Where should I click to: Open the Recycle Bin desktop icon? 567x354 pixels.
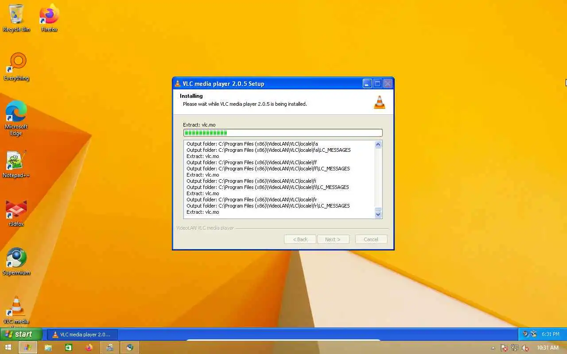(16, 18)
